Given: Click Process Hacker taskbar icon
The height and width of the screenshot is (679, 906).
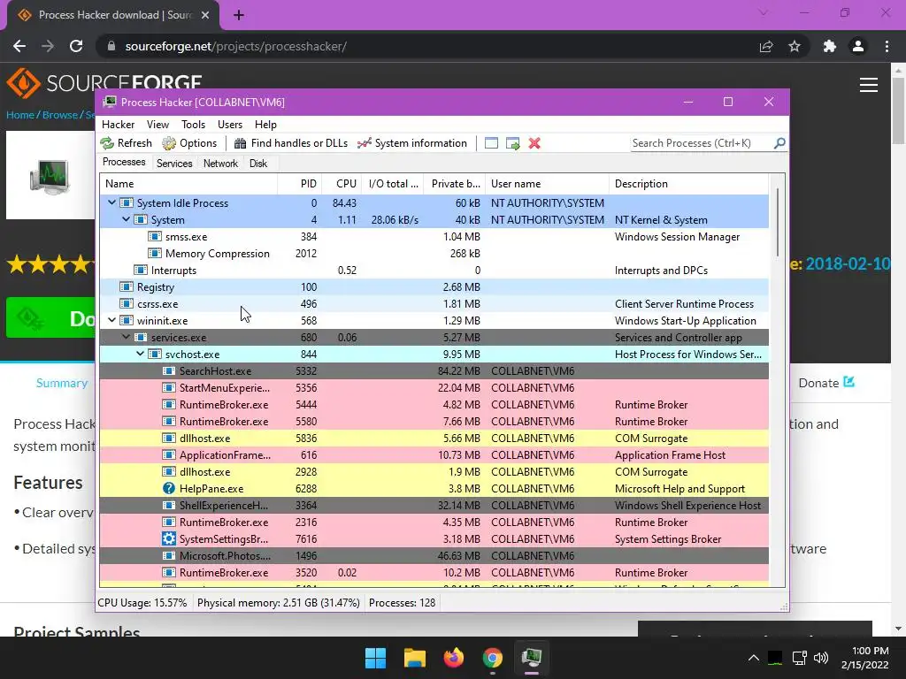Looking at the screenshot, I should coord(531,658).
